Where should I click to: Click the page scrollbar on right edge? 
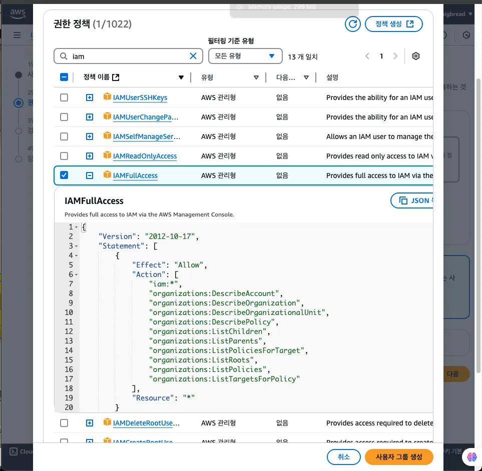[x=478, y=225]
